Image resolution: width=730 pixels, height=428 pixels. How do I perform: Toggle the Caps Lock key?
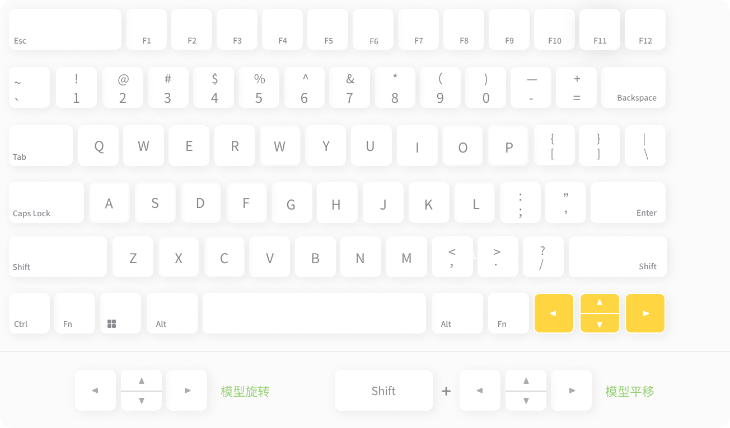click(x=46, y=202)
